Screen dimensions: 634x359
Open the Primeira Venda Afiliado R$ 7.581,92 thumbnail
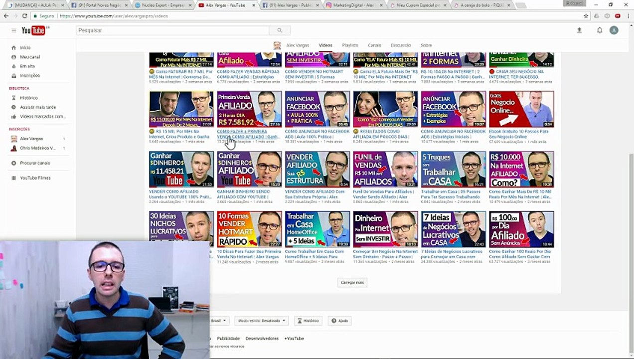tap(249, 109)
